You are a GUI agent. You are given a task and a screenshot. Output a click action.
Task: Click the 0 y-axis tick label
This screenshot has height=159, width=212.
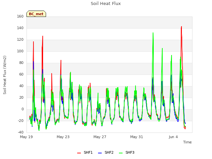[23, 109]
